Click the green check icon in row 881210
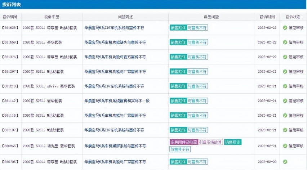The height and width of the screenshot is (170, 307). pos(285,86)
